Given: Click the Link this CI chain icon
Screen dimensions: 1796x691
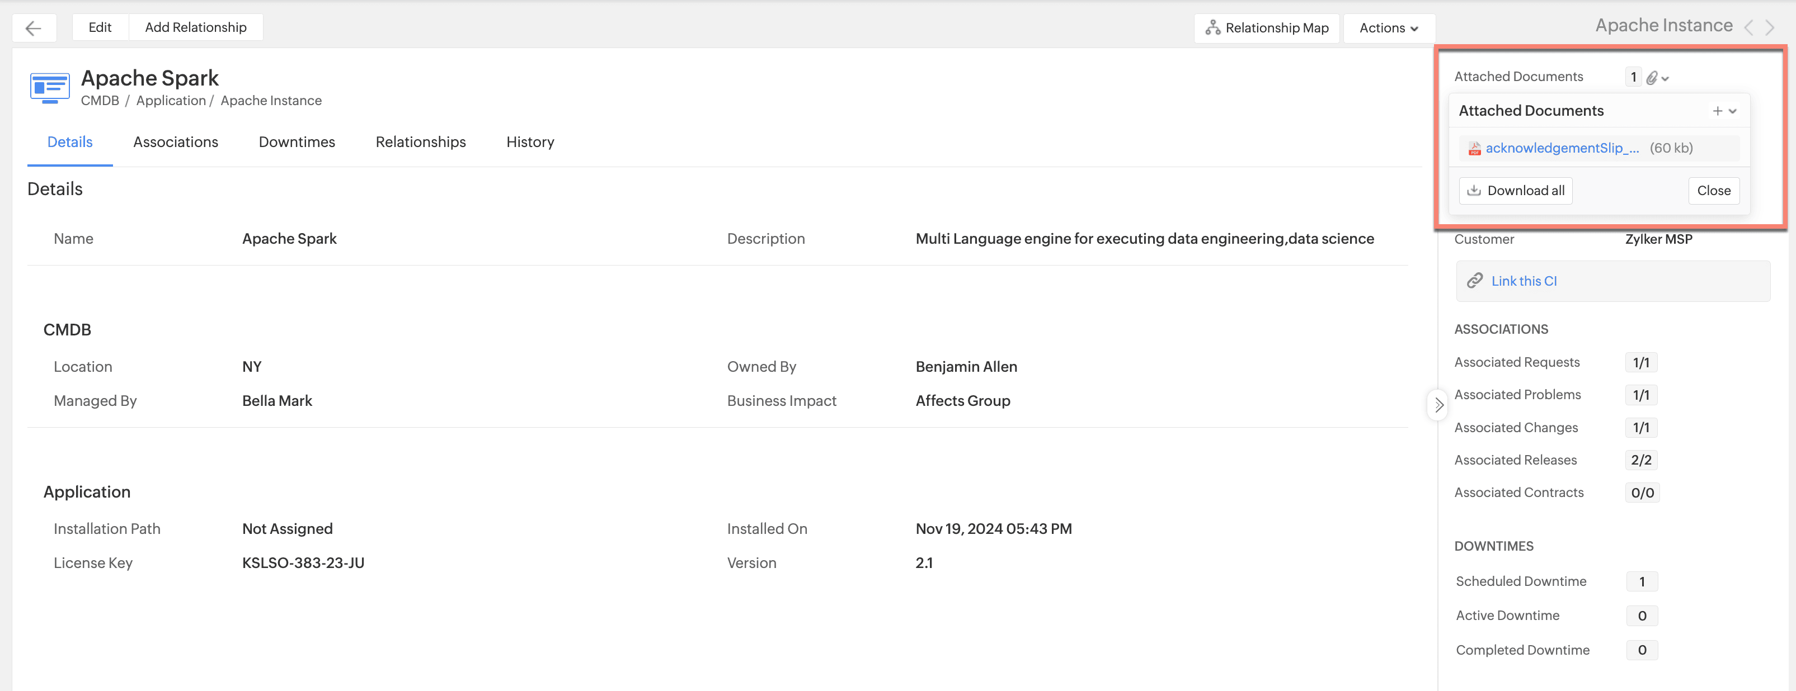Looking at the screenshot, I should coord(1475,281).
